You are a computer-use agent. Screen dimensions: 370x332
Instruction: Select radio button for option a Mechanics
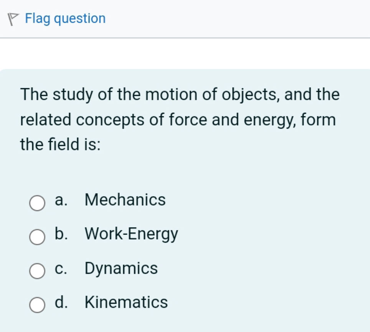tap(37, 203)
